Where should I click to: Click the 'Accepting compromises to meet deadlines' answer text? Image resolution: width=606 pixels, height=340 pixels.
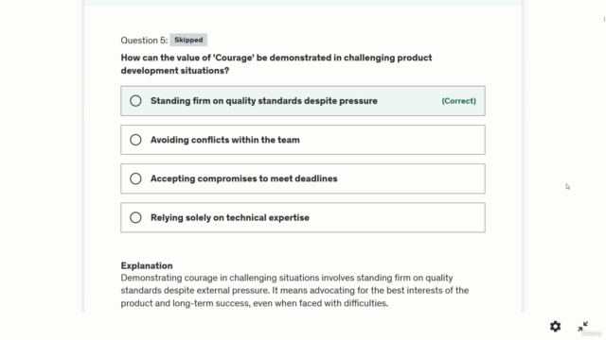point(244,178)
